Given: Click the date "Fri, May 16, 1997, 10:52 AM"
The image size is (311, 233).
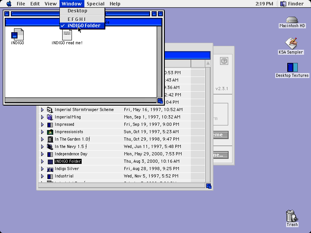Looking at the screenshot, I should [x=153, y=110].
